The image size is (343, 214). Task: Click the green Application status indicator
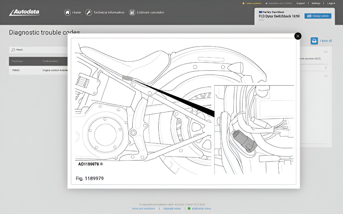(x=189, y=208)
